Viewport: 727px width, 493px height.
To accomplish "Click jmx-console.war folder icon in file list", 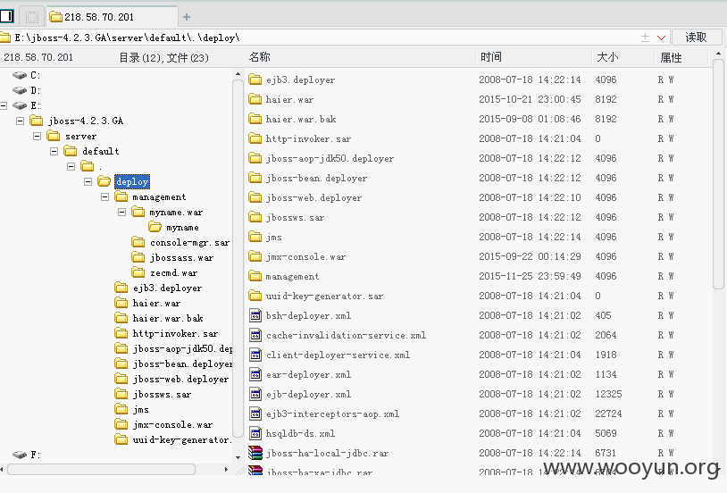I will click(x=255, y=256).
